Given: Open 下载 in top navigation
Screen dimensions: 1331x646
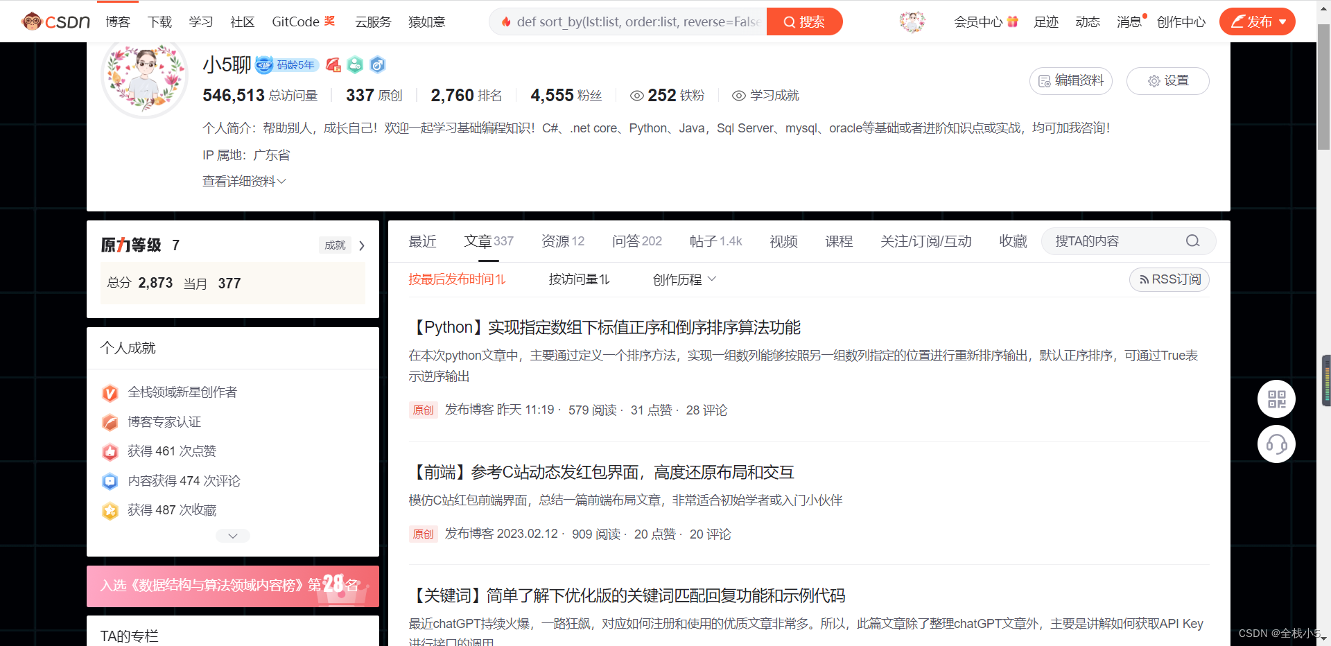Looking at the screenshot, I should (x=159, y=21).
